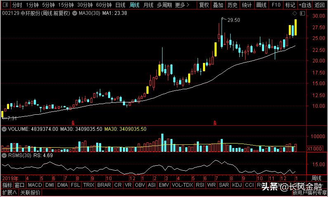Switch to 60分钟 period
This screenshot has height=197, width=328.
tap(104, 5)
